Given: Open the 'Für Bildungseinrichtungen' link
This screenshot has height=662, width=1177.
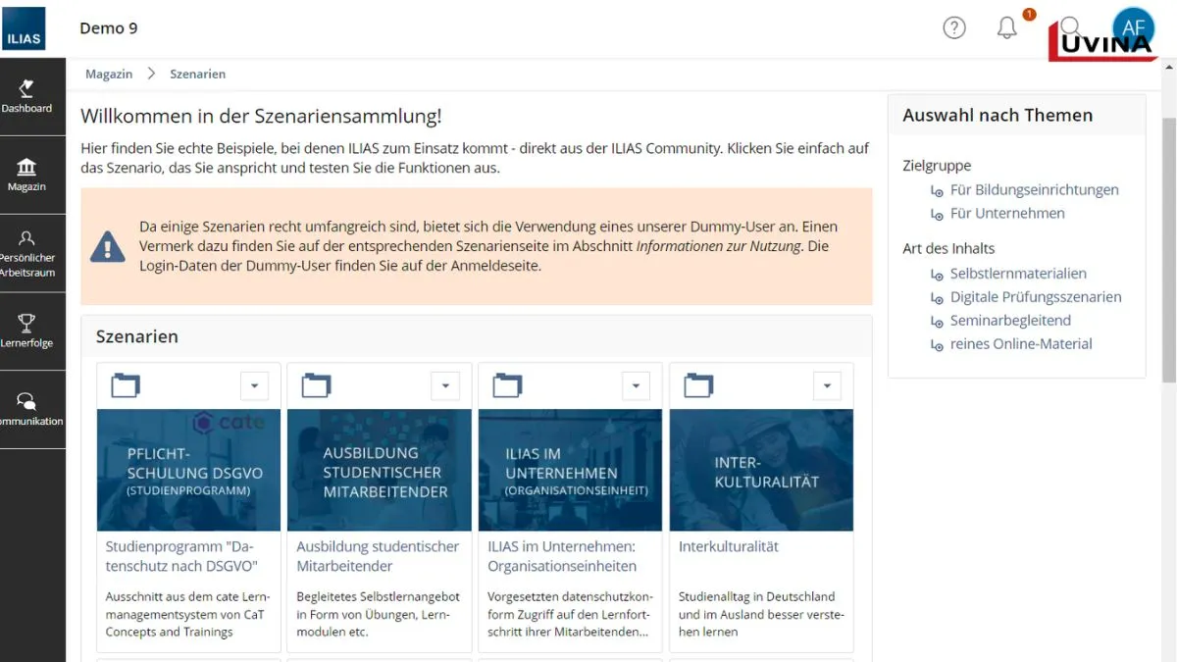Looking at the screenshot, I should [1034, 189].
